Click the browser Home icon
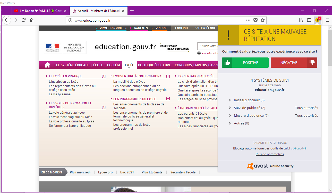 pyautogui.click(x=32, y=20)
